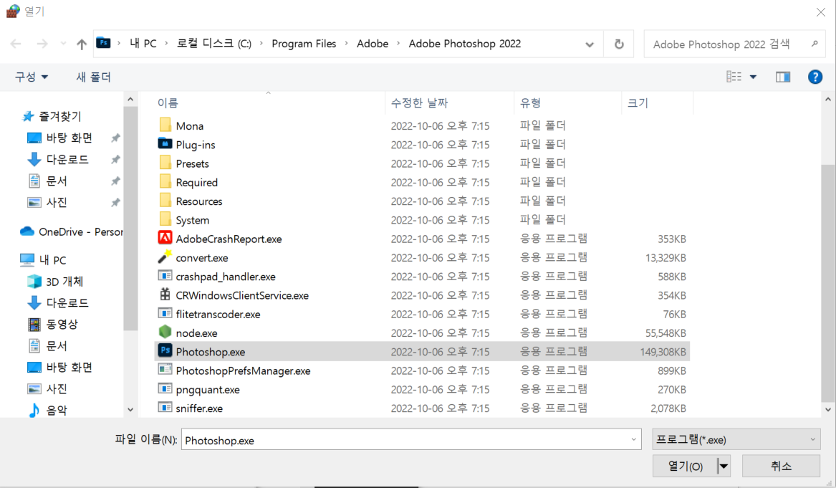Open the 프로그램(*.exe) file type dropdown

coord(736,439)
